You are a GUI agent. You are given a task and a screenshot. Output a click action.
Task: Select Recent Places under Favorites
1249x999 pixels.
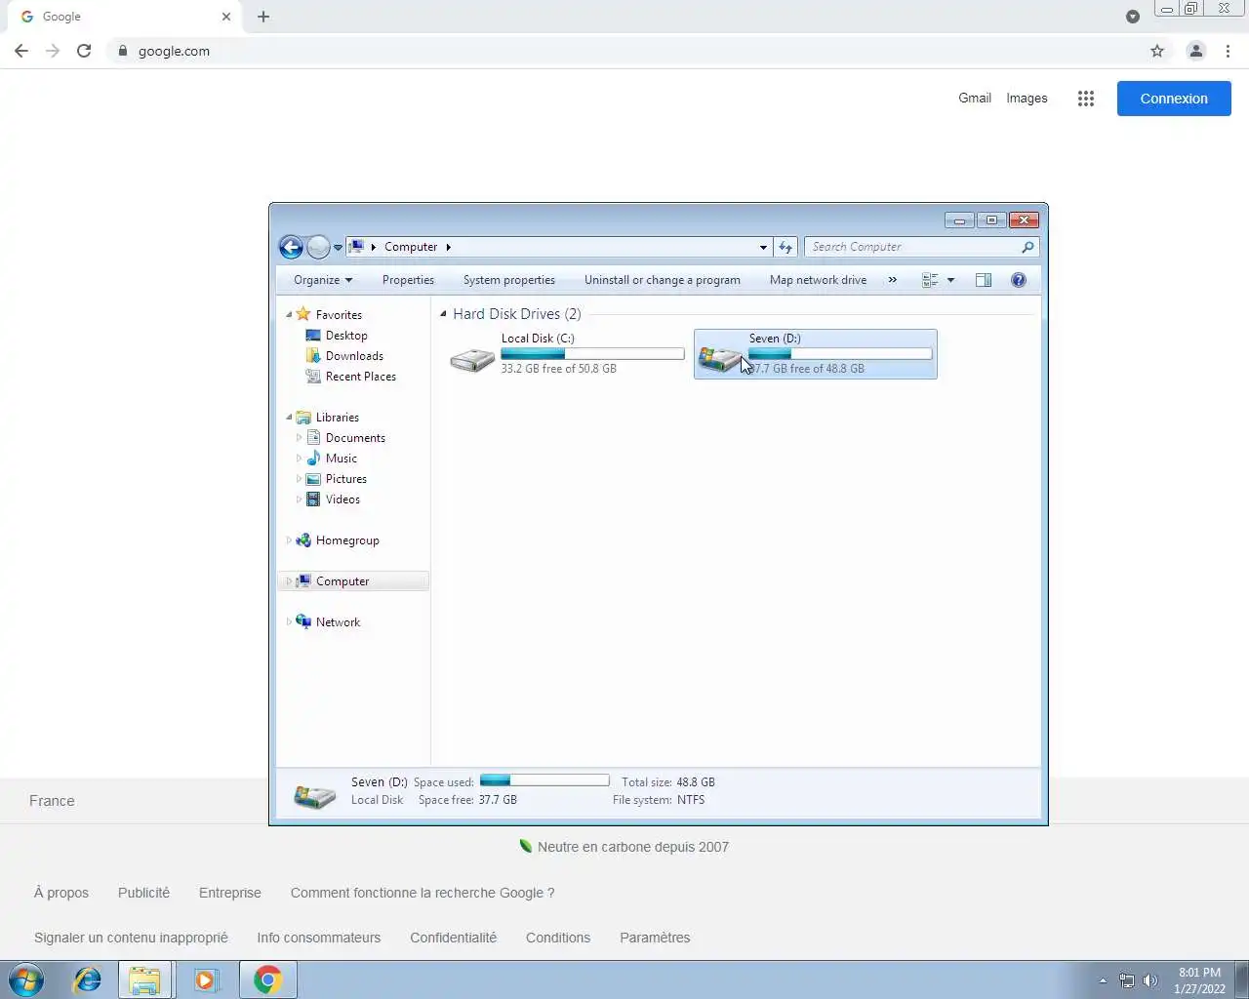tap(360, 377)
